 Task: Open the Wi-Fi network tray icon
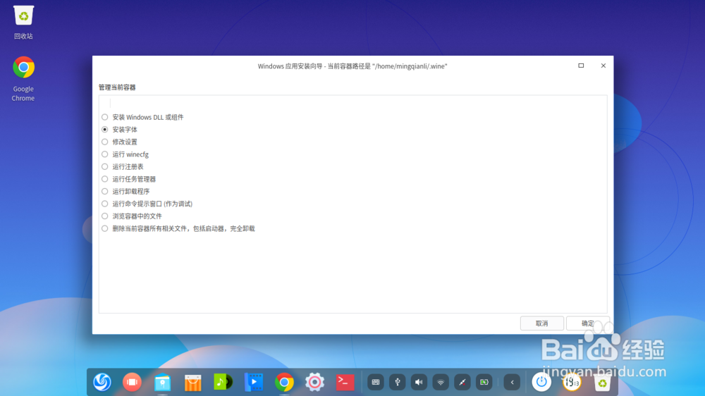(441, 382)
